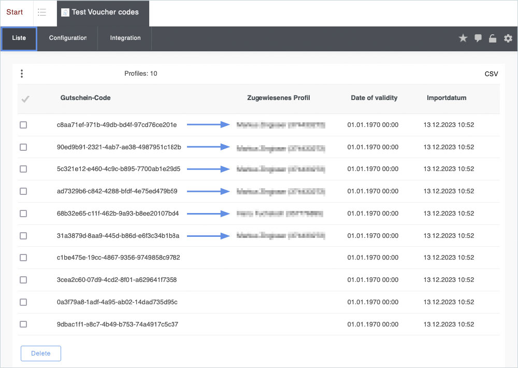Click the favorite star icon
Viewport: 518px width, 368px height.
[463, 38]
